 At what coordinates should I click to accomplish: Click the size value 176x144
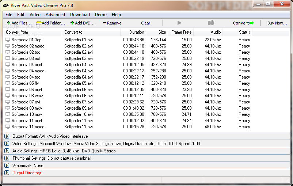[159, 40]
